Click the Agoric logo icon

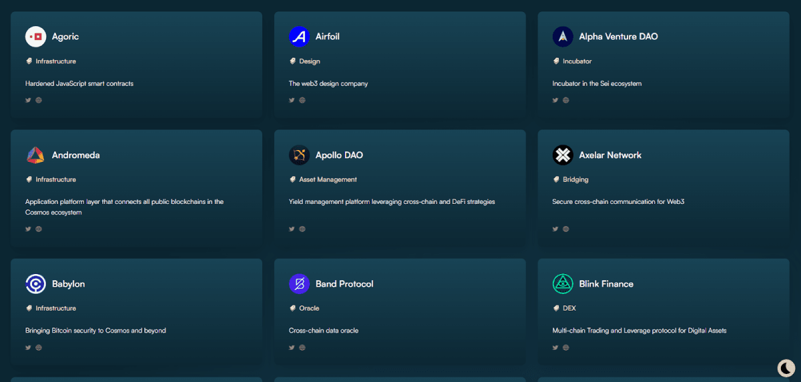point(35,37)
